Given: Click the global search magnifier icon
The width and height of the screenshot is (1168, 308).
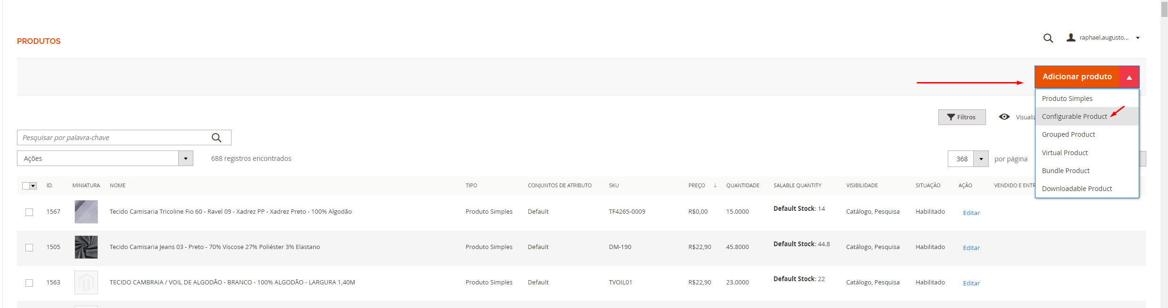Looking at the screenshot, I should pos(1048,38).
